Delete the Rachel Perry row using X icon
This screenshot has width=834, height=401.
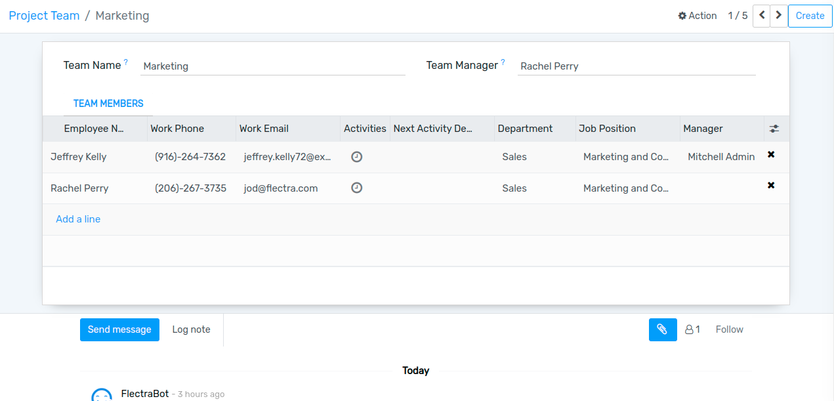[771, 186]
